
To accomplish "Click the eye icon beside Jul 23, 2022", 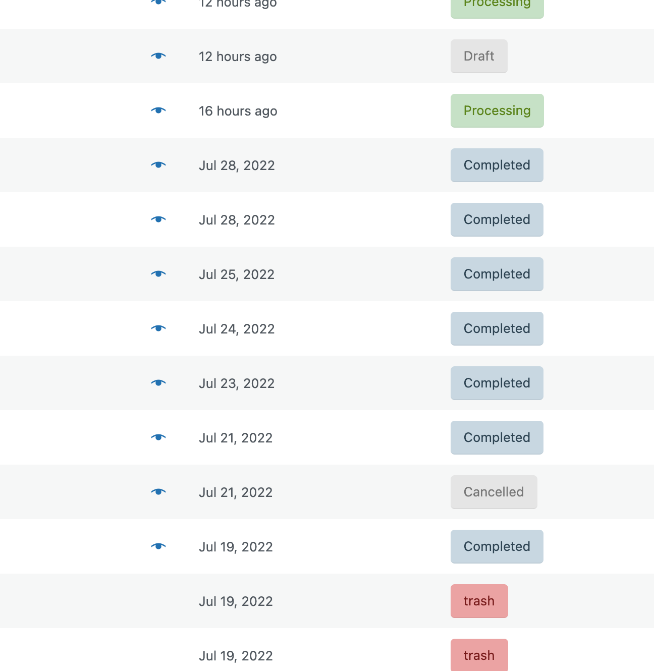I will (x=158, y=383).
